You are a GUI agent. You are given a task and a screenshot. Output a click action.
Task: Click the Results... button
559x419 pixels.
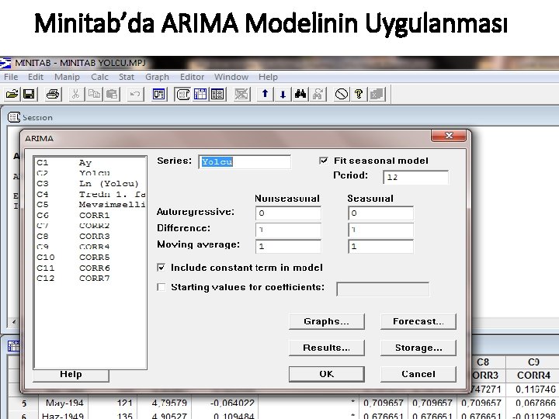tap(327, 348)
